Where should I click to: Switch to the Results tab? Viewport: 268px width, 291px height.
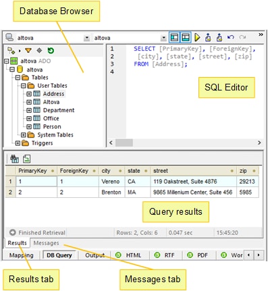[x=17, y=243]
